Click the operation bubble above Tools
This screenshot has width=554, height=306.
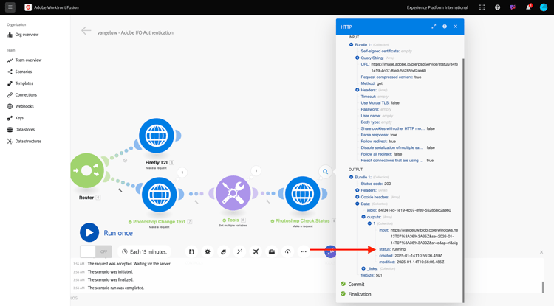pos(256,171)
